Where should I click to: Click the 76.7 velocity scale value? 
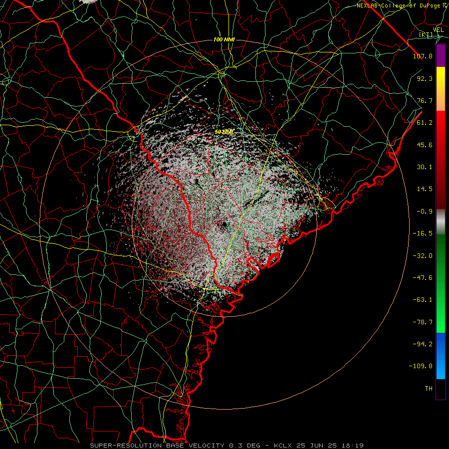click(425, 100)
